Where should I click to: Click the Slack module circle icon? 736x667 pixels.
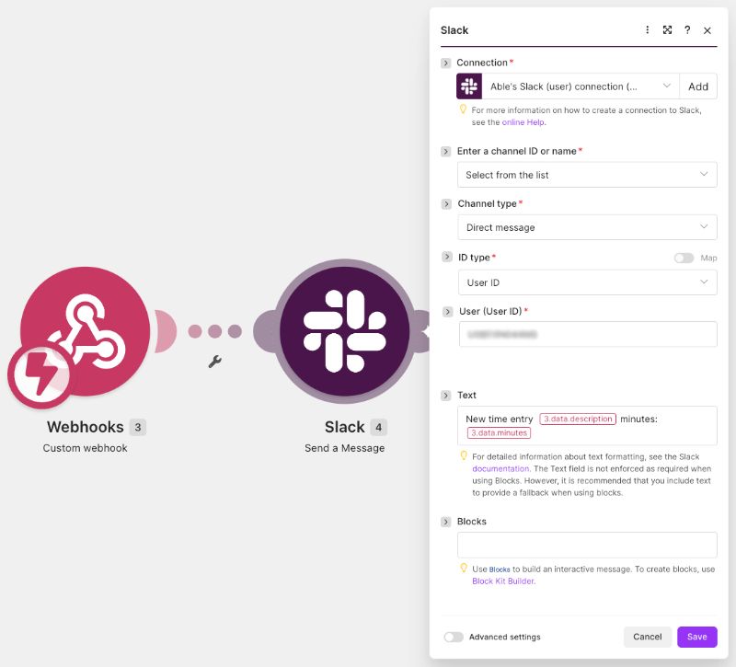pos(344,331)
